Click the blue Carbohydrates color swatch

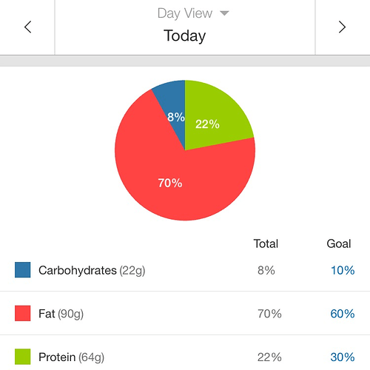click(23, 270)
